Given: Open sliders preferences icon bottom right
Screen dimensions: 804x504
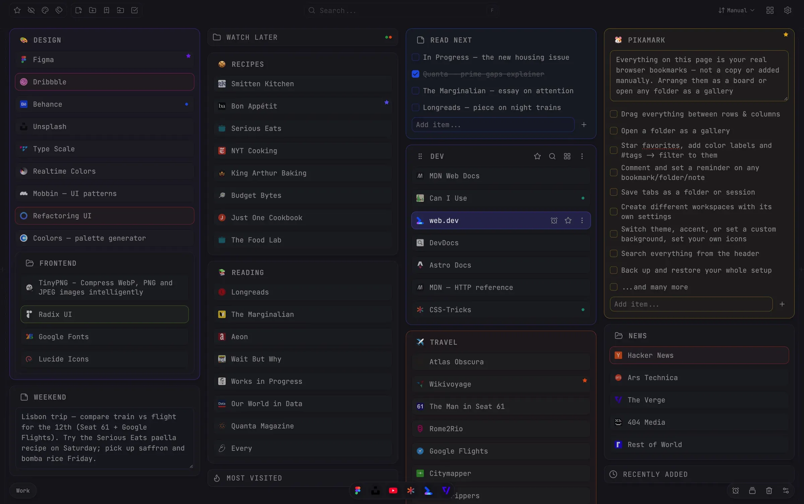Looking at the screenshot, I should pos(786,491).
